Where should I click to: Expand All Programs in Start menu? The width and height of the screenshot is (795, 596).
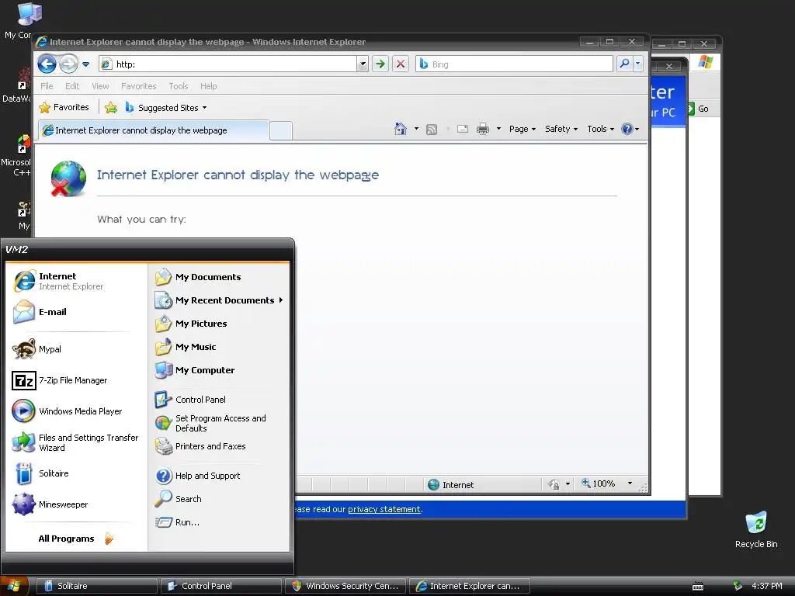(x=76, y=539)
